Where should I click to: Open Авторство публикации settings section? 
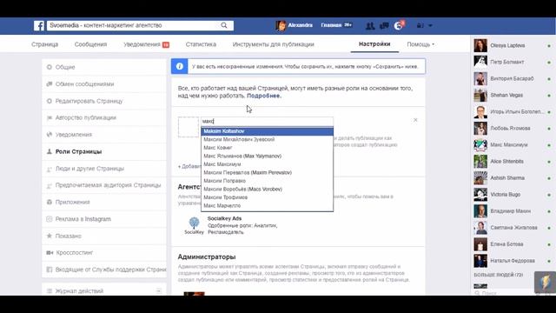click(104, 118)
